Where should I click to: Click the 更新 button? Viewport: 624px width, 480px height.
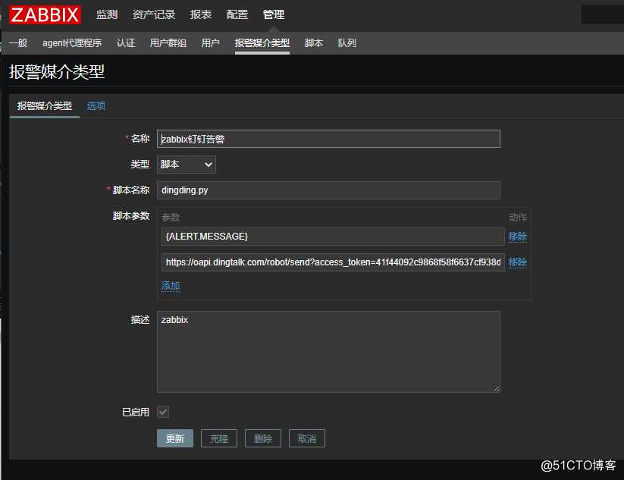pyautogui.click(x=175, y=438)
